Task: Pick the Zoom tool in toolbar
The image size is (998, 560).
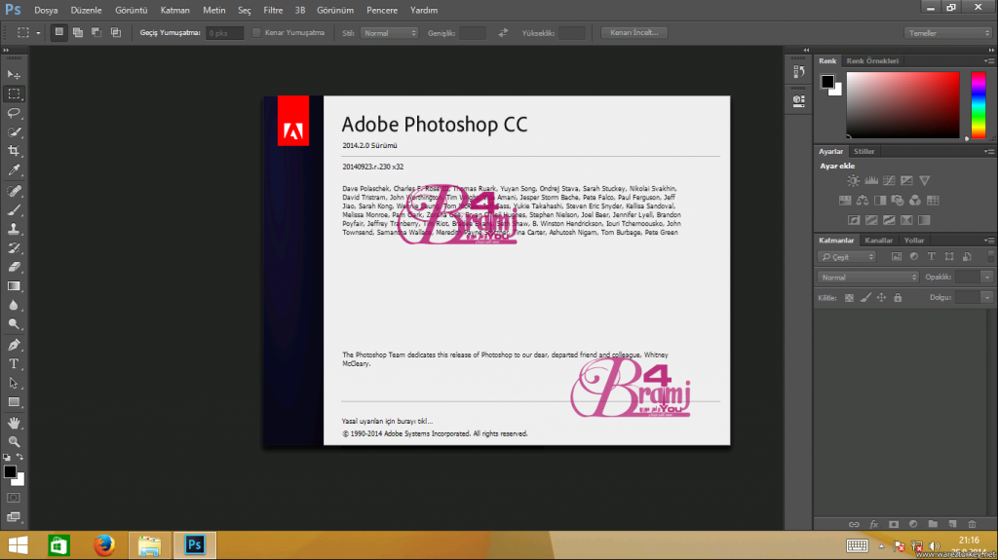Action: 14,441
